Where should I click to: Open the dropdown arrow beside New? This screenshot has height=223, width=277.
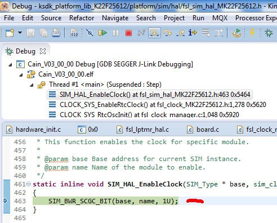(x=20, y=33)
